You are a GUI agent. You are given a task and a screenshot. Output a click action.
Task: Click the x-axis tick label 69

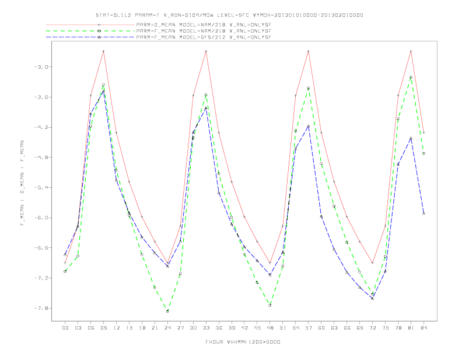[360, 328]
